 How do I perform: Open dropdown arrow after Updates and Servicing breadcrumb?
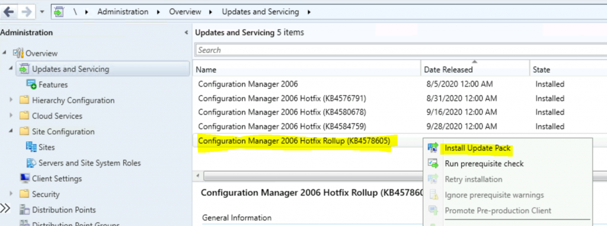click(x=308, y=12)
